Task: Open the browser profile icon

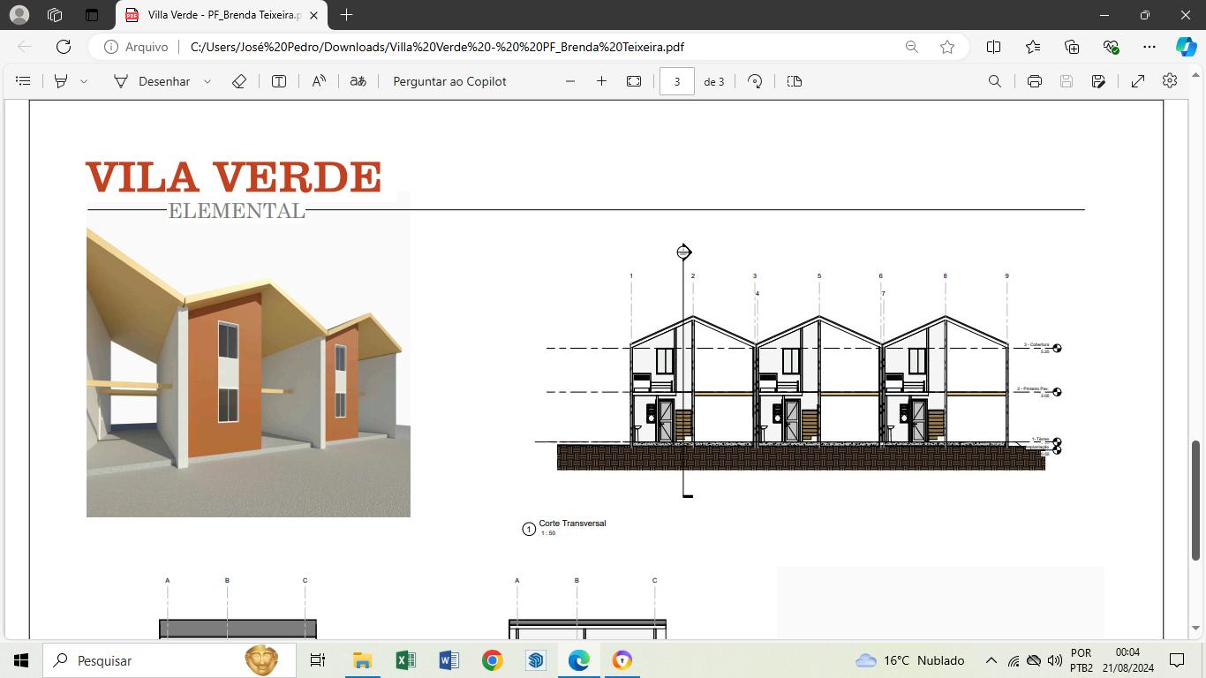Action: [x=19, y=15]
